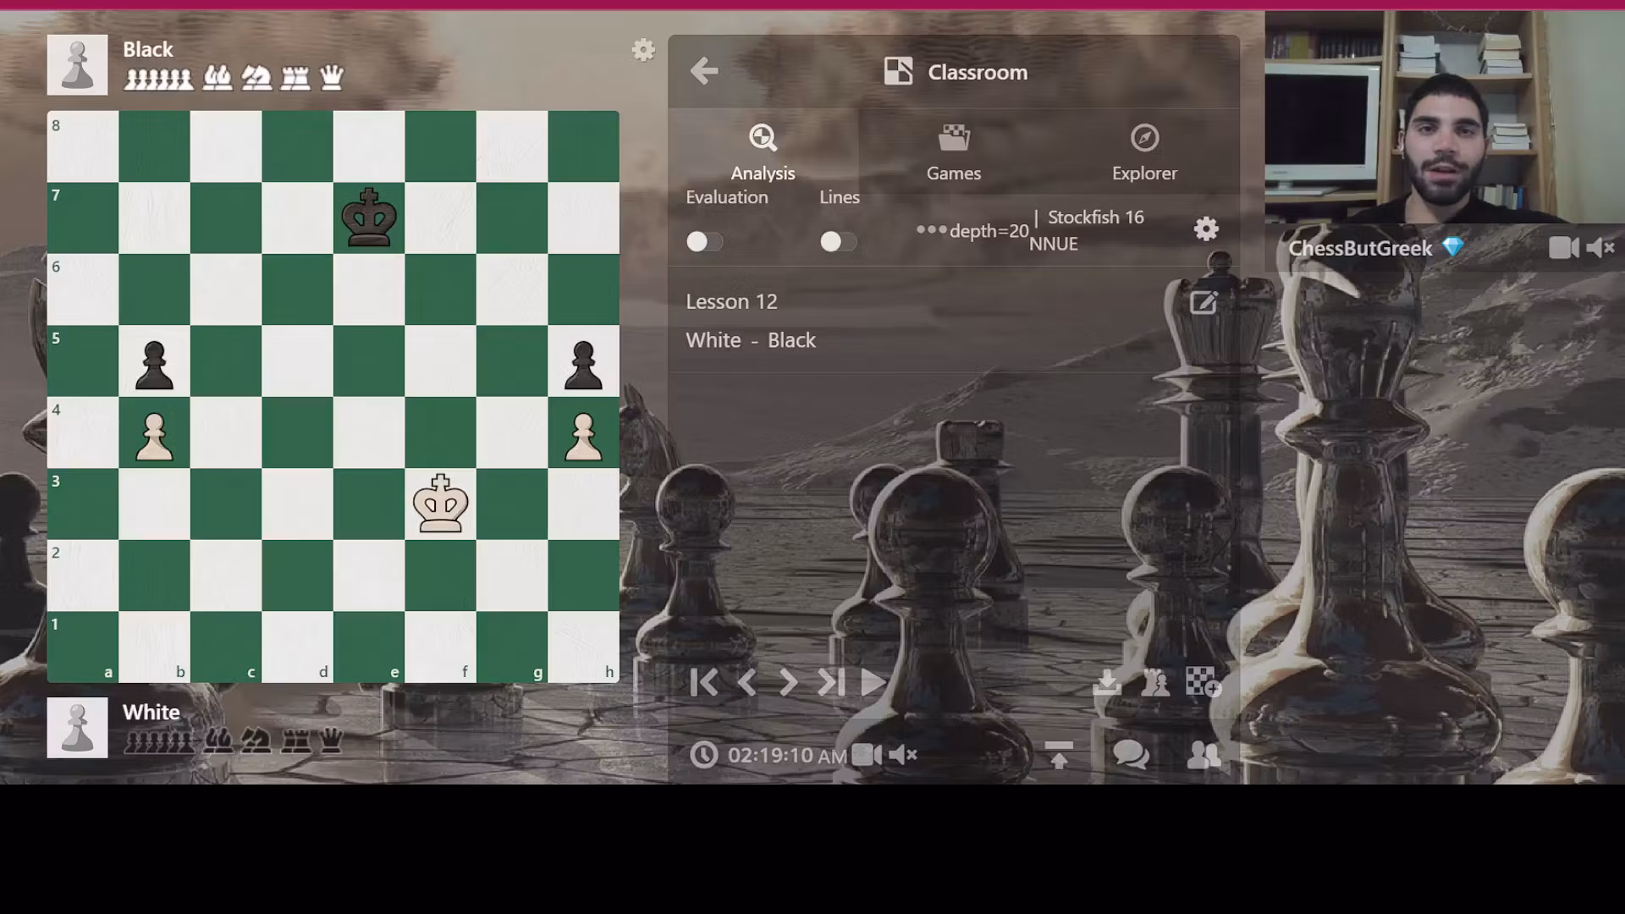
Task: Open the chat bubbles panel
Action: point(1132,754)
